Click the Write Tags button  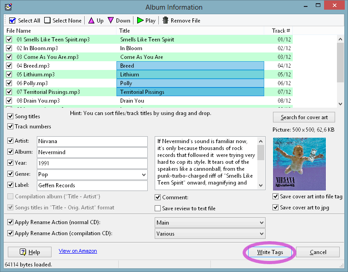270,252
